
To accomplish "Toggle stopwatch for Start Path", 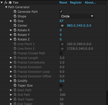I will (x=15, y=90).
